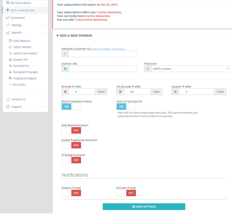
Task: Click the Dashboard chart icon in sidebar
Action: pyautogui.click(x=8, y=18)
